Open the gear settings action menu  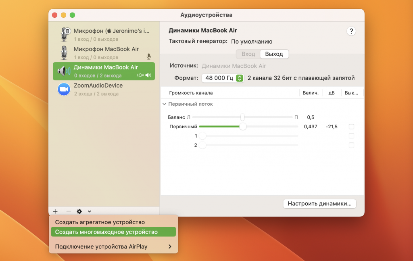coord(79,211)
